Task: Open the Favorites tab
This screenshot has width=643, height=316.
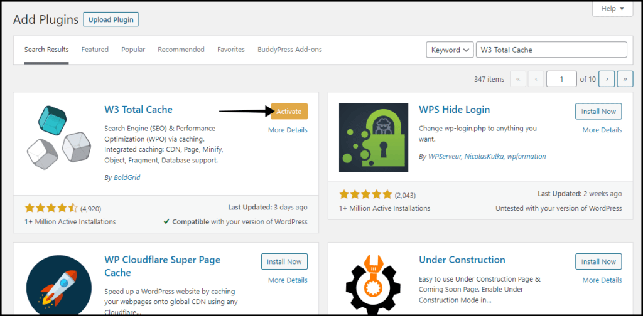Action: pos(231,50)
